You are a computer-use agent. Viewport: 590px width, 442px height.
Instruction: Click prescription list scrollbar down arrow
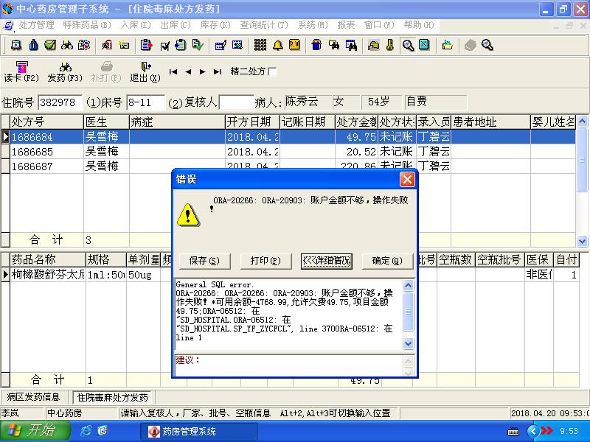tap(582, 241)
